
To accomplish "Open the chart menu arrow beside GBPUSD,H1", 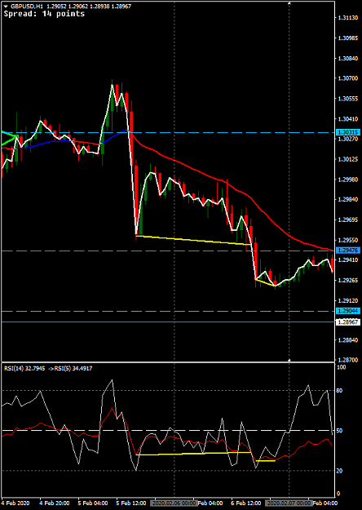I will point(7,6).
